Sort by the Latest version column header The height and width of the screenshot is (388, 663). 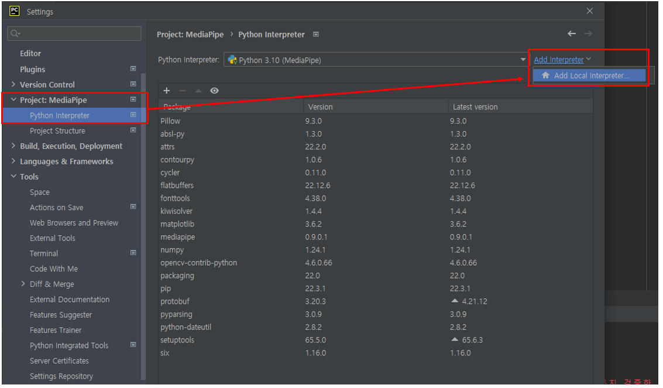coord(520,107)
